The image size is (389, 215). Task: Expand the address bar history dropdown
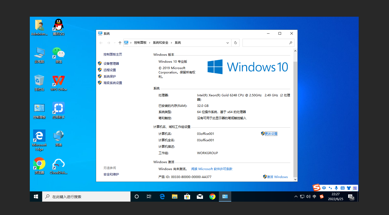click(x=227, y=43)
